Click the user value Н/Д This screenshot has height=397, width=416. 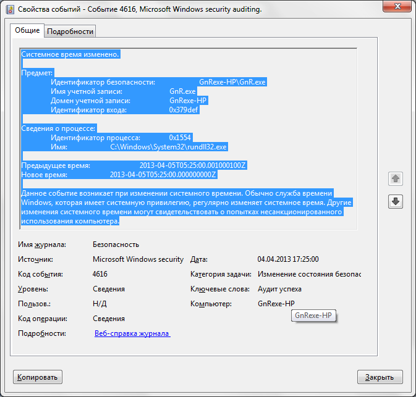pyautogui.click(x=100, y=304)
